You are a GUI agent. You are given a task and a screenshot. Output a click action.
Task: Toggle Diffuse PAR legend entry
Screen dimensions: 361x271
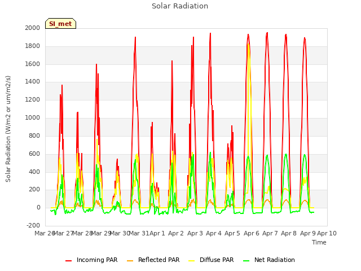pos(211,260)
